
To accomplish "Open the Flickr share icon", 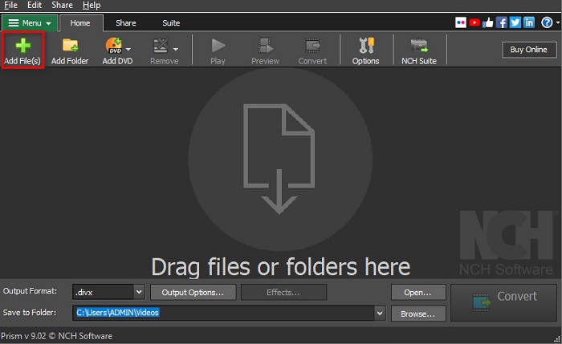I will (462, 22).
